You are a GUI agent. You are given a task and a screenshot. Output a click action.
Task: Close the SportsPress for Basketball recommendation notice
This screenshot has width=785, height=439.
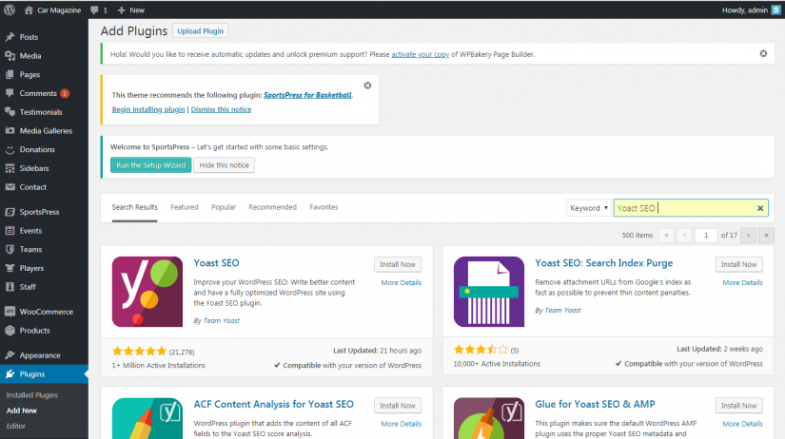pyautogui.click(x=367, y=86)
